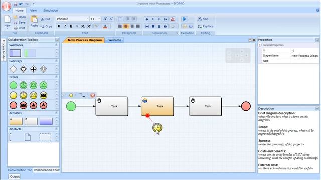Open the Portable font name dropdown

click(x=88, y=19)
